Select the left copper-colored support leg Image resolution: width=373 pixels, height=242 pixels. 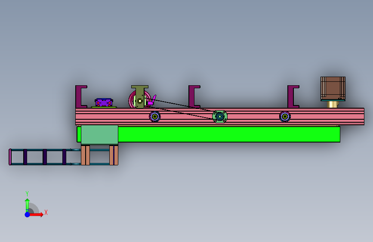(86, 155)
